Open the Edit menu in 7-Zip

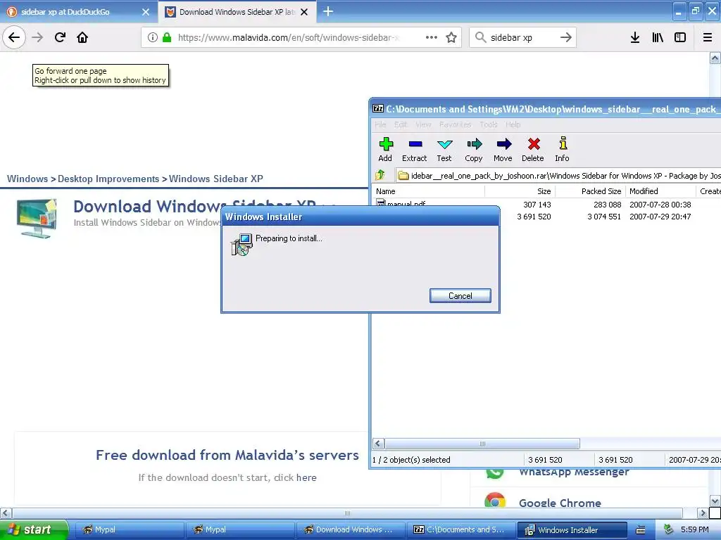coord(401,124)
